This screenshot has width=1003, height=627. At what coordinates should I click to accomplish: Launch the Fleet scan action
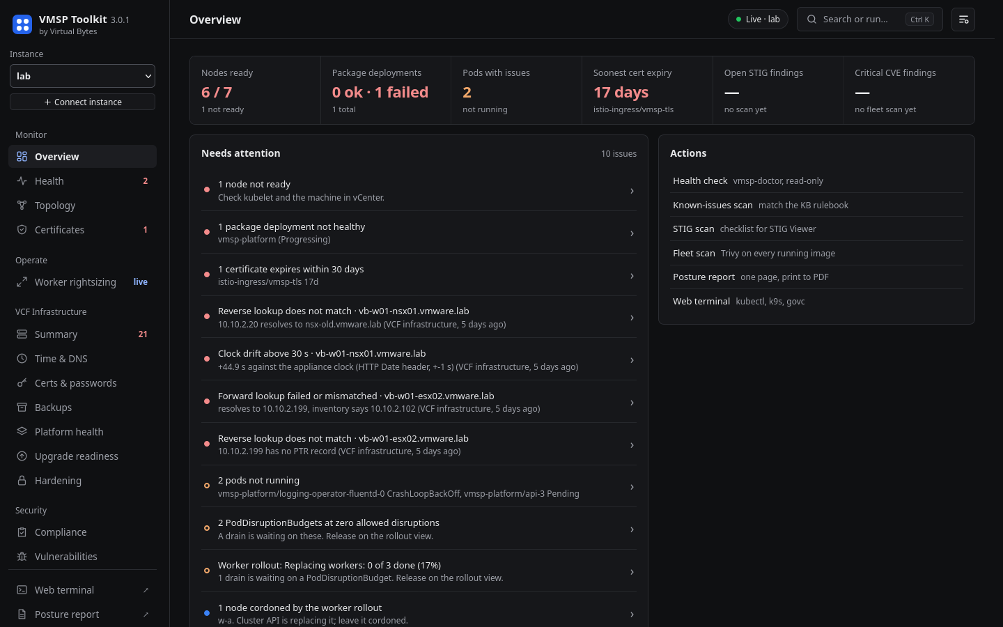816,254
